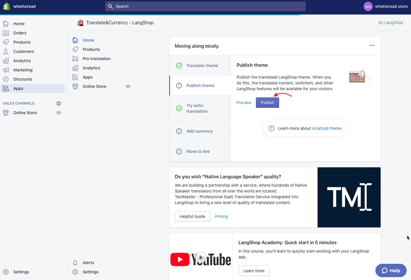This screenshot has width=411, height=280.
Task: Click the by LangShop text
Action: tap(391, 23)
